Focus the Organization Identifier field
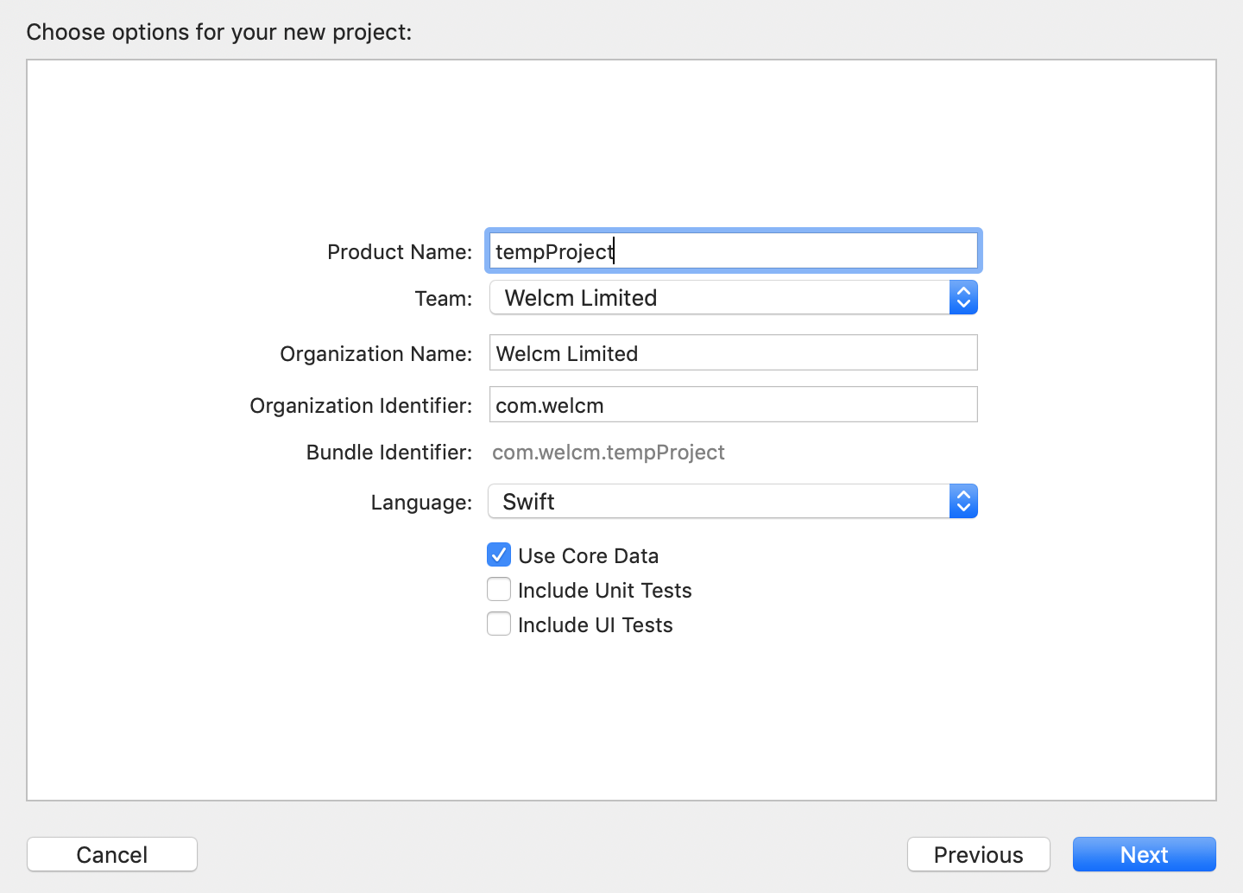The image size is (1243, 893). pos(732,405)
